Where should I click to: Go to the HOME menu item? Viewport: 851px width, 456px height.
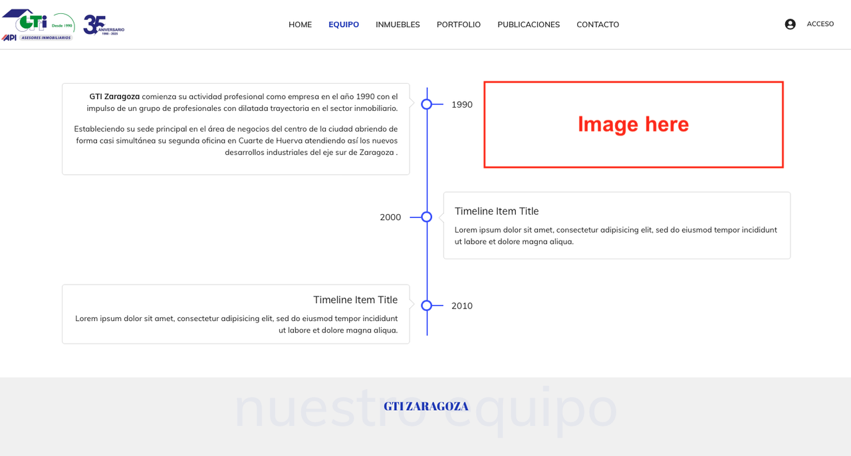click(x=300, y=25)
